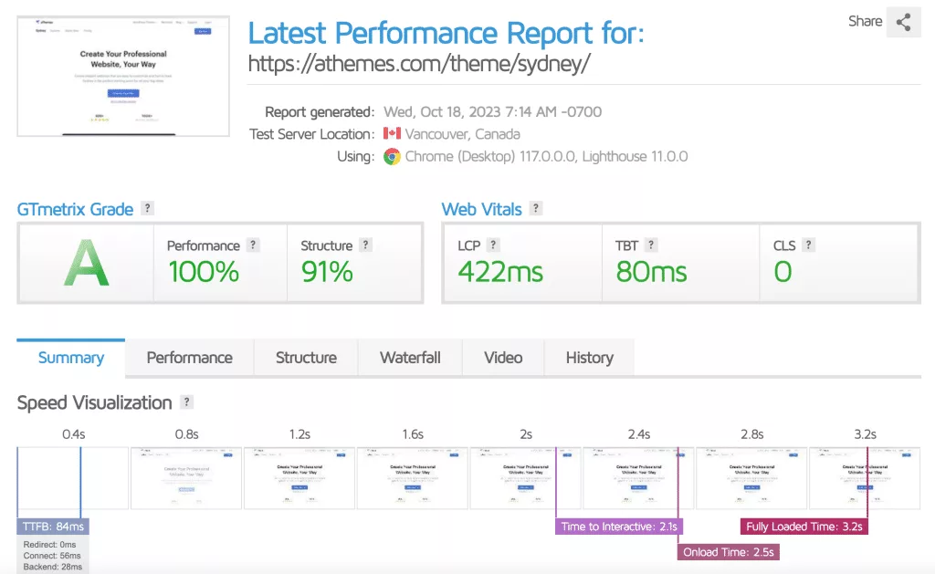Open the GTmetrix Grade help question mark
This screenshot has width=935, height=574.
(147, 208)
